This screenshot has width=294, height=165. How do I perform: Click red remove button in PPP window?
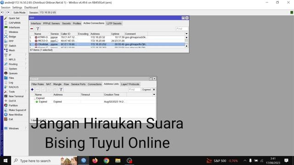pyautogui.click(x=32, y=28)
